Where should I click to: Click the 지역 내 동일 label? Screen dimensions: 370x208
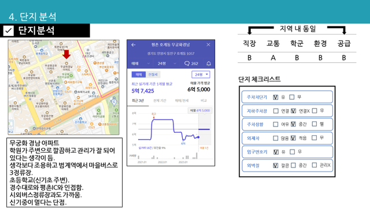tap(298, 29)
